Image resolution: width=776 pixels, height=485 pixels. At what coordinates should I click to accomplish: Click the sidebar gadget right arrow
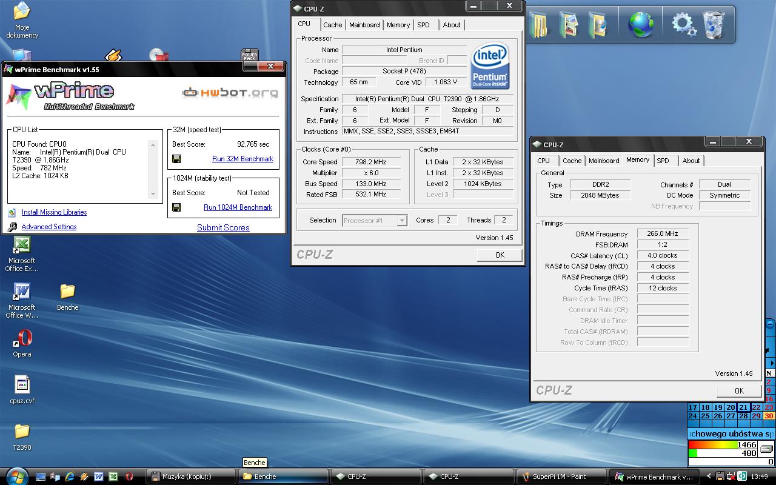[x=772, y=363]
